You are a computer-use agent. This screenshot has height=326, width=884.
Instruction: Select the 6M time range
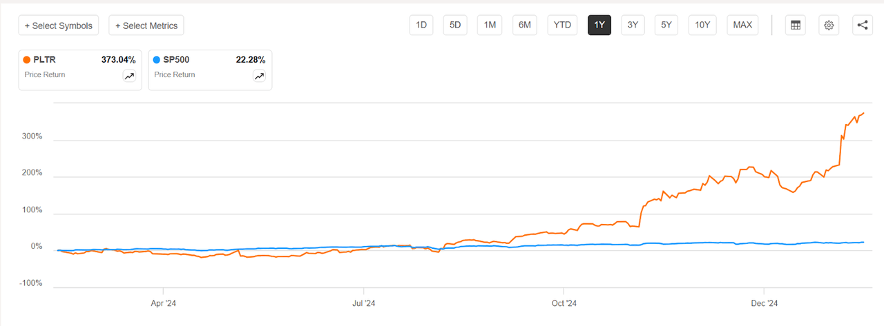[x=525, y=26]
